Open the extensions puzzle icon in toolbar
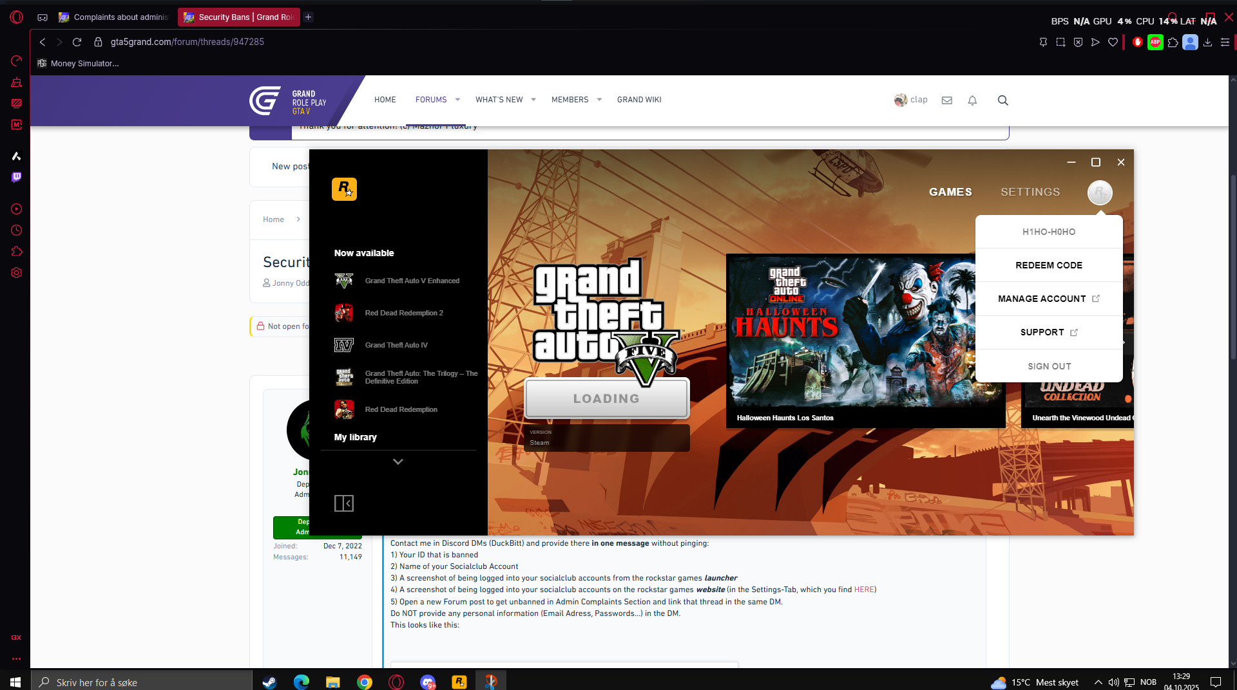Screen dimensions: 1237x690 click(x=1173, y=42)
